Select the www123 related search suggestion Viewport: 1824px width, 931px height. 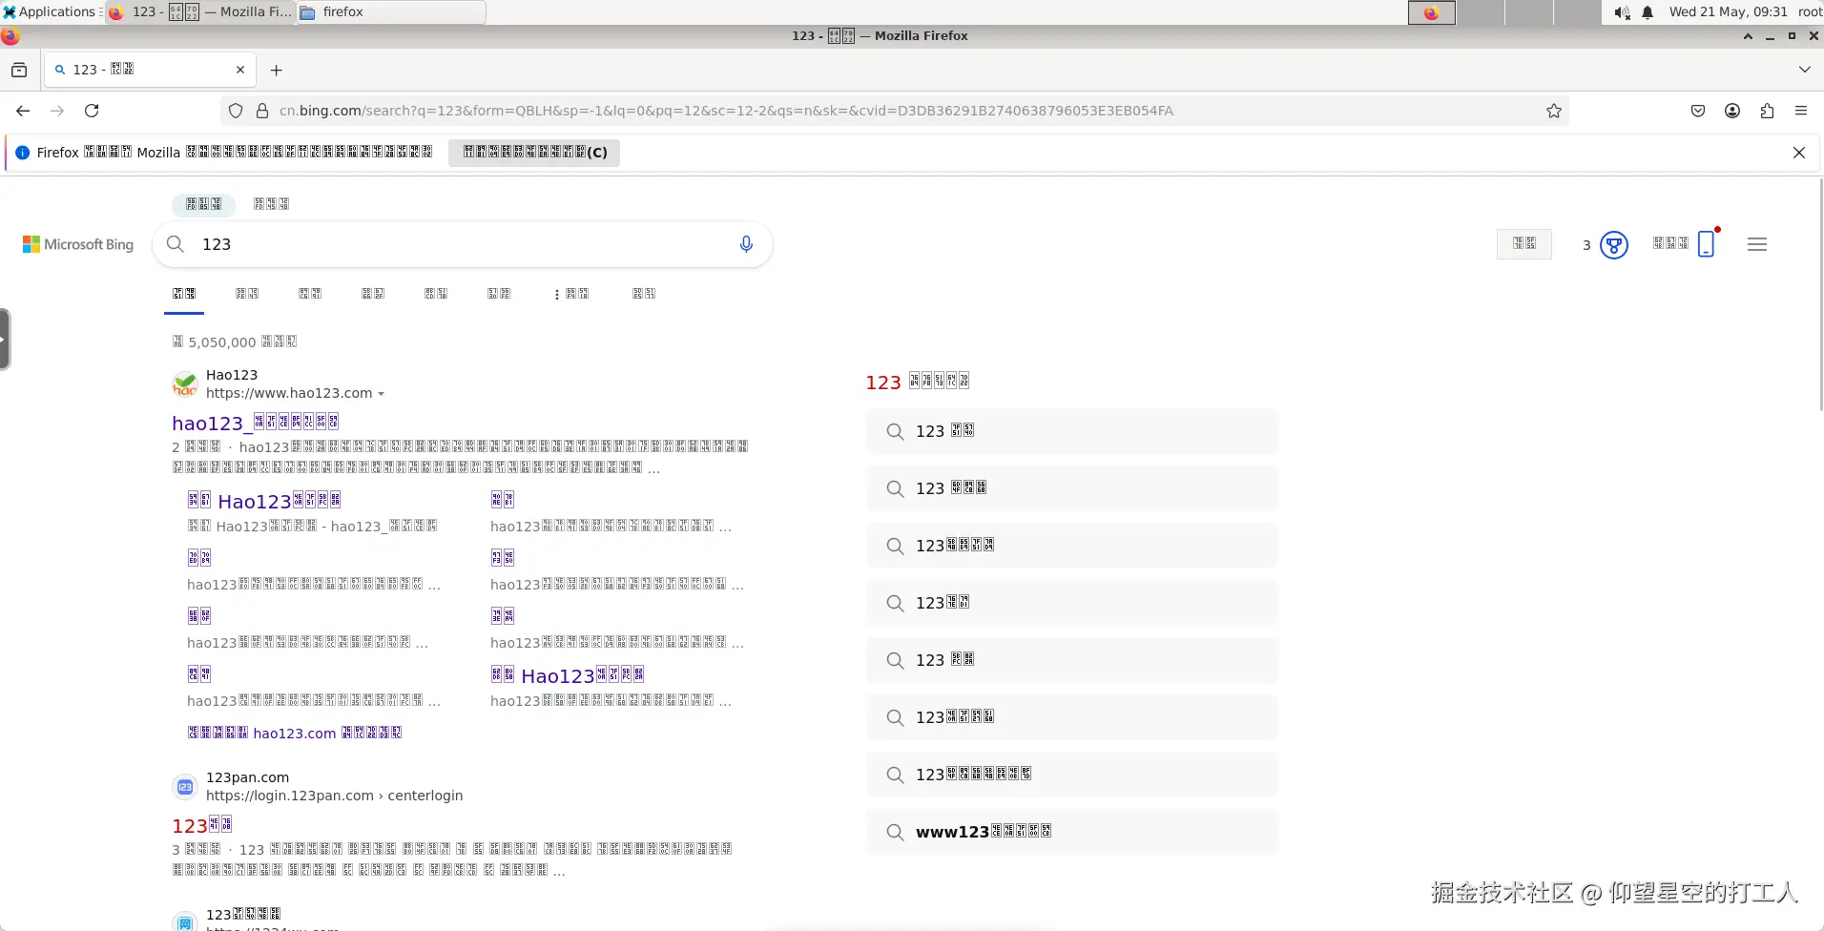[1071, 832]
